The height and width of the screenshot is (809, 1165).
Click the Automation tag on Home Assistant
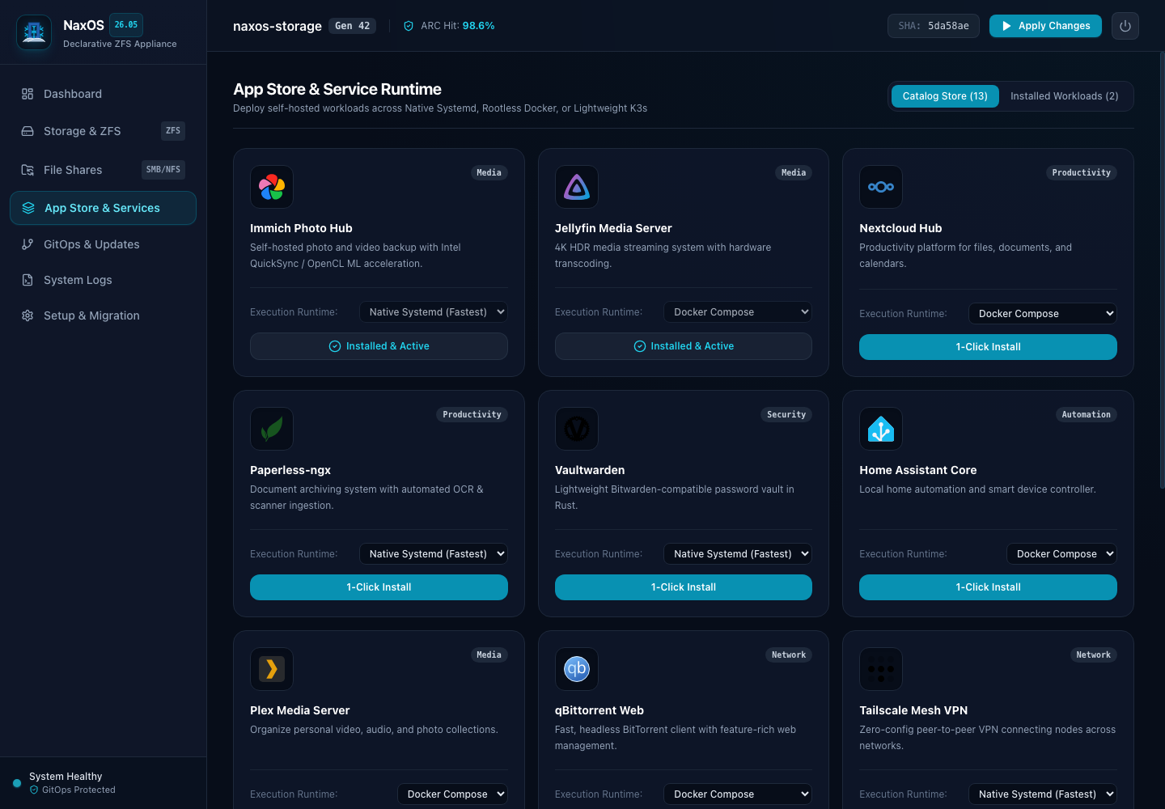click(x=1087, y=415)
